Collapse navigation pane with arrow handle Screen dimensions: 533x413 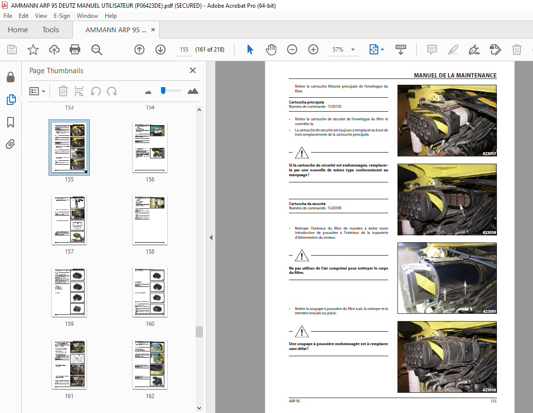[211, 238]
